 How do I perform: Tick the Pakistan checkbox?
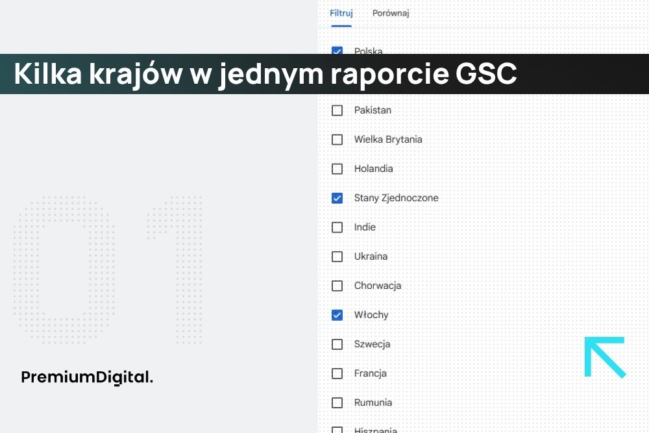(337, 110)
